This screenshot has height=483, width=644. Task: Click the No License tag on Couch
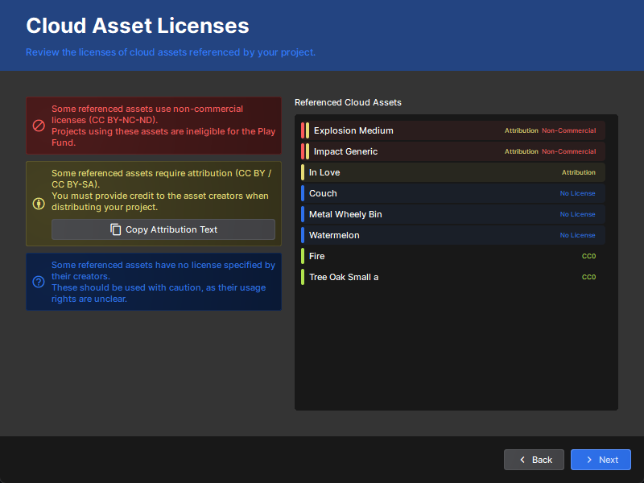(x=577, y=193)
